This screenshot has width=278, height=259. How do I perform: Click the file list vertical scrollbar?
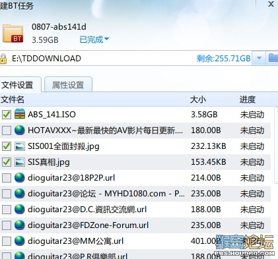[x=276, y=145]
